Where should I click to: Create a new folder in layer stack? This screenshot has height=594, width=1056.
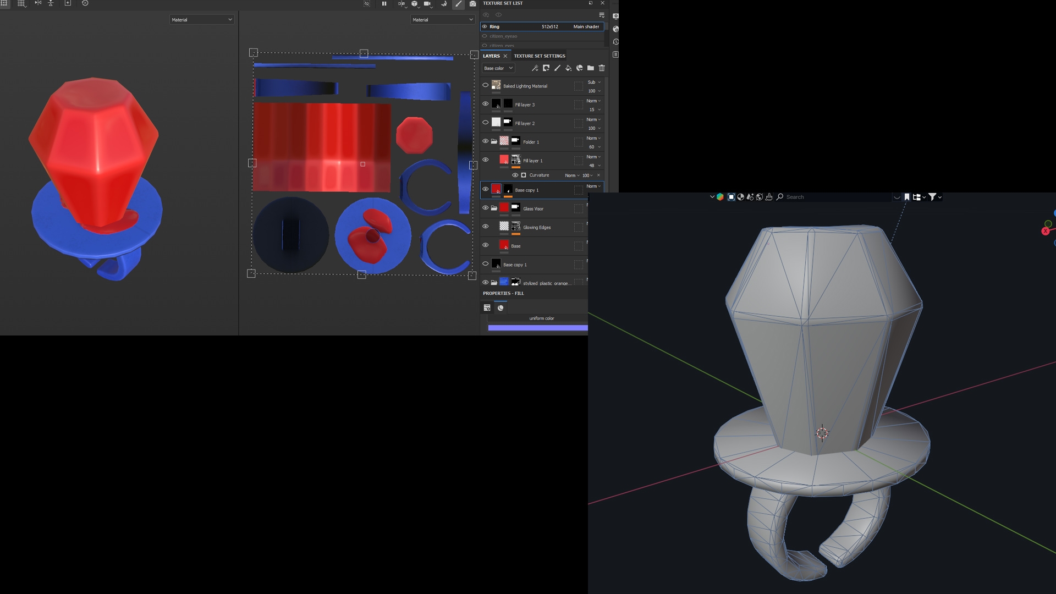591,68
